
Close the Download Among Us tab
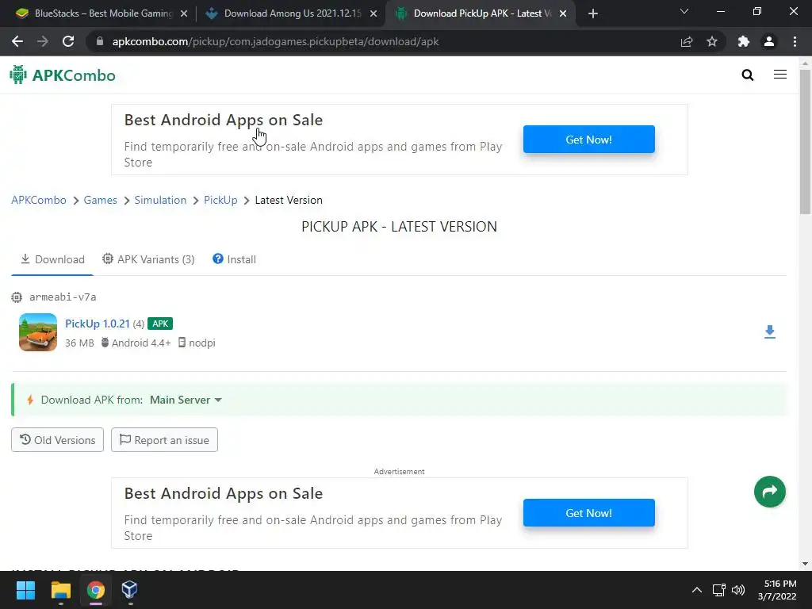373,14
